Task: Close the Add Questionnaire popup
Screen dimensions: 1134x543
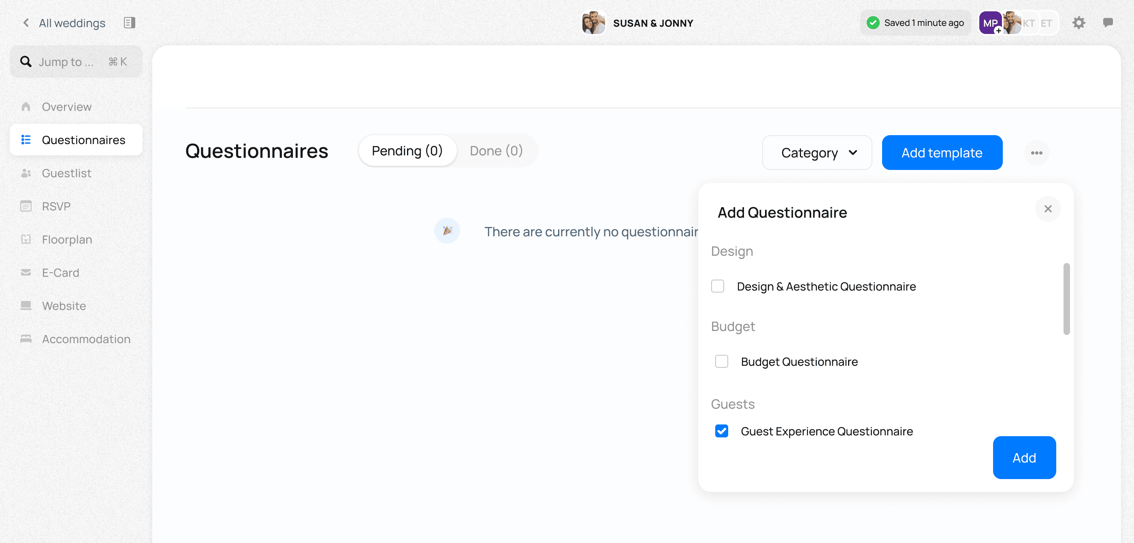Action: (x=1048, y=209)
